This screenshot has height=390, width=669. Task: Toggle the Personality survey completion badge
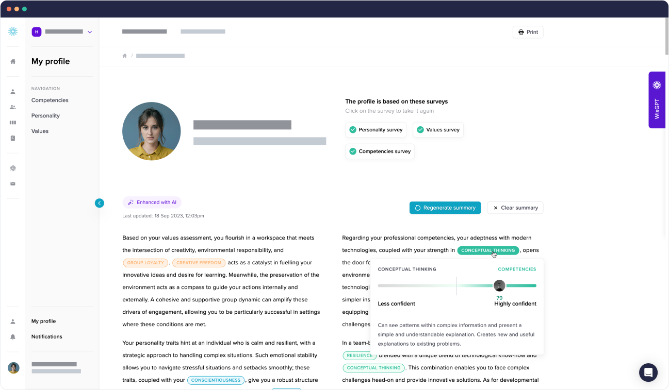point(376,130)
